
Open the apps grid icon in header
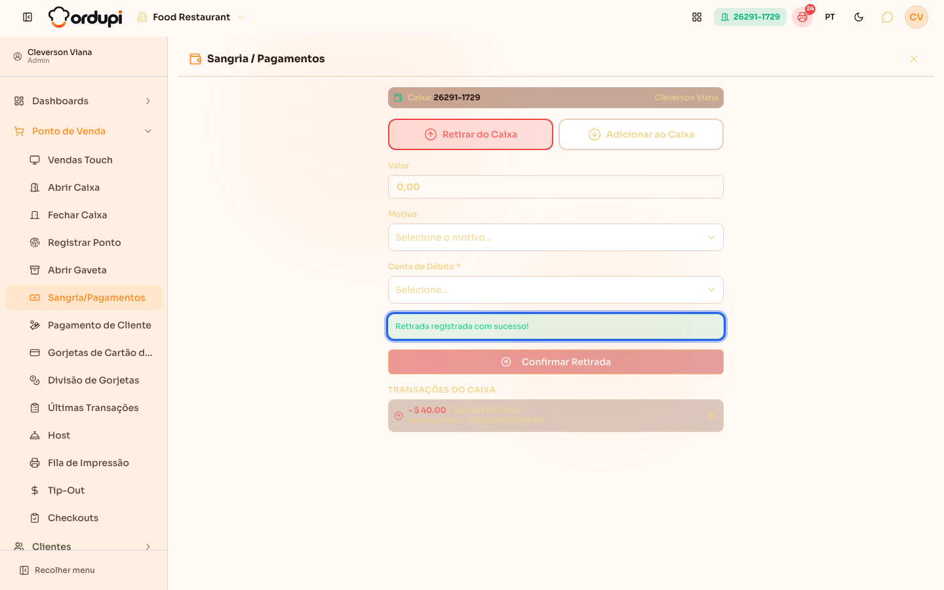(x=697, y=17)
